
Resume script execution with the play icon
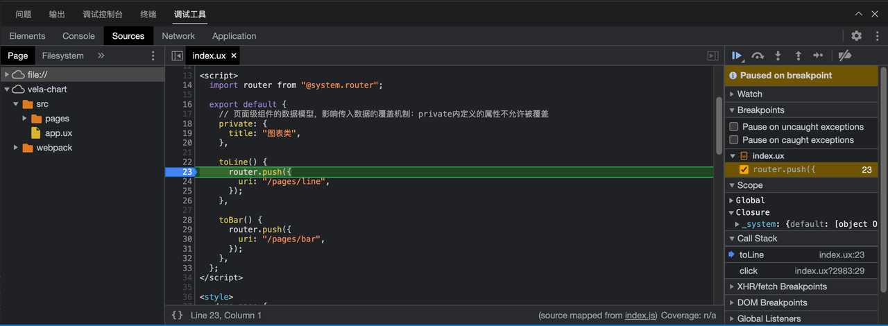click(737, 55)
